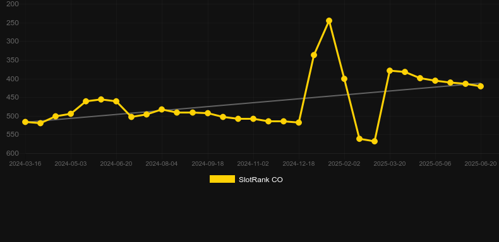499x242 pixels.
Task: Click the 500 y-axis value
Action: (x=13, y=116)
